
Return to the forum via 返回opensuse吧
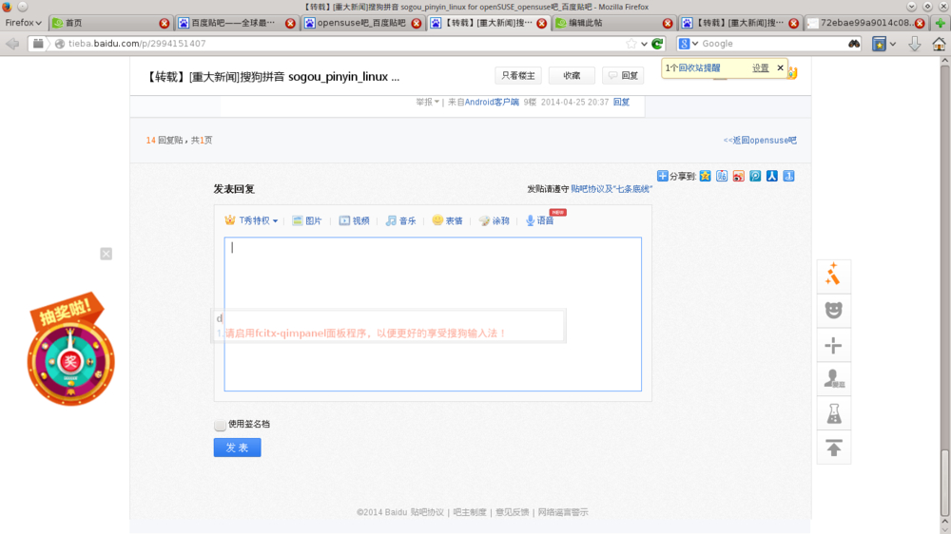(x=759, y=140)
